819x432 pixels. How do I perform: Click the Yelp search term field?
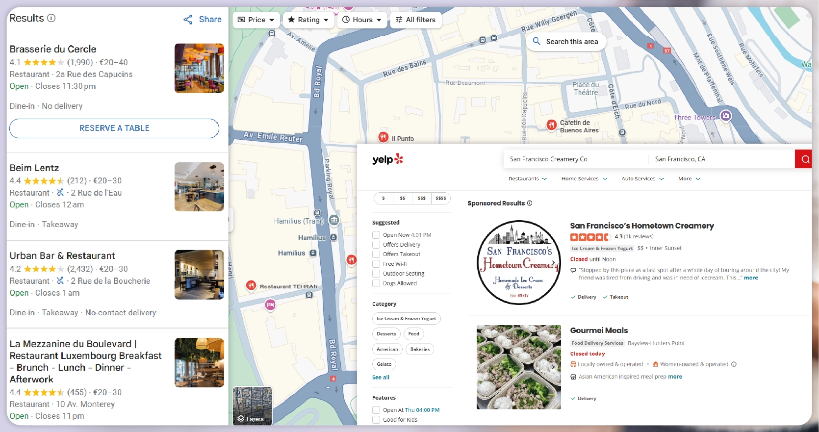tap(576, 159)
